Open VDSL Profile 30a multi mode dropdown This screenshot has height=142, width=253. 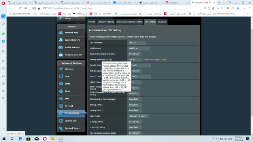138,116
